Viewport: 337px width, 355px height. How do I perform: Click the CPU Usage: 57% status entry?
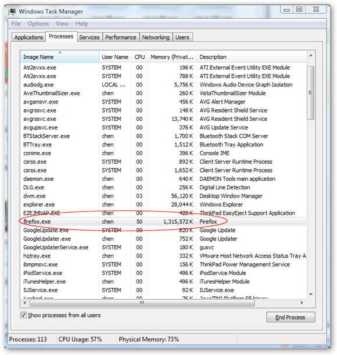80,339
